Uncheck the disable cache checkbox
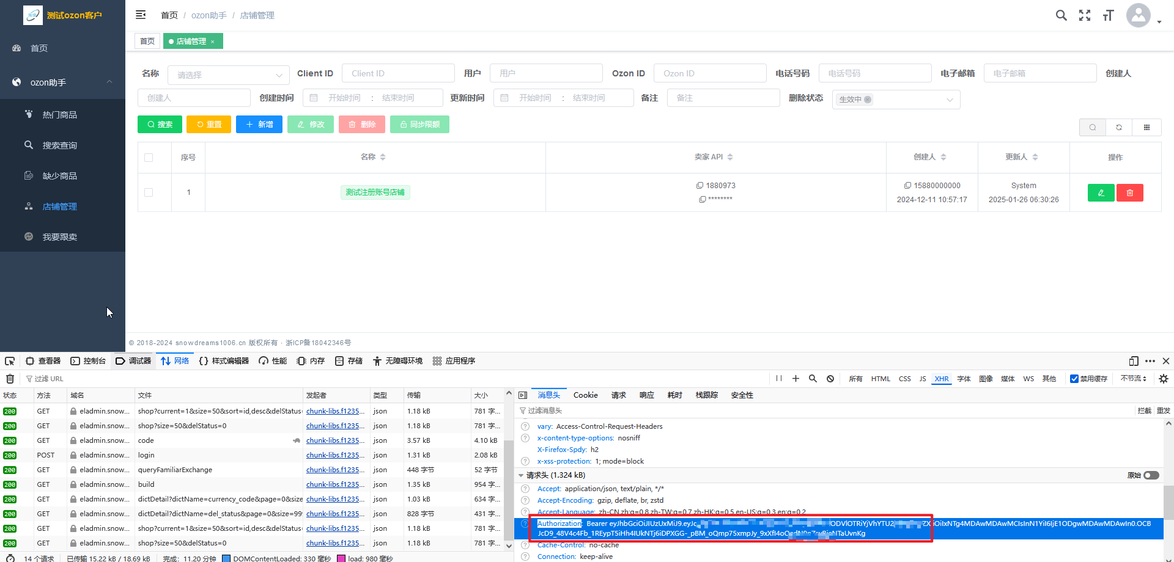Image resolution: width=1174 pixels, height=562 pixels. (x=1074, y=379)
